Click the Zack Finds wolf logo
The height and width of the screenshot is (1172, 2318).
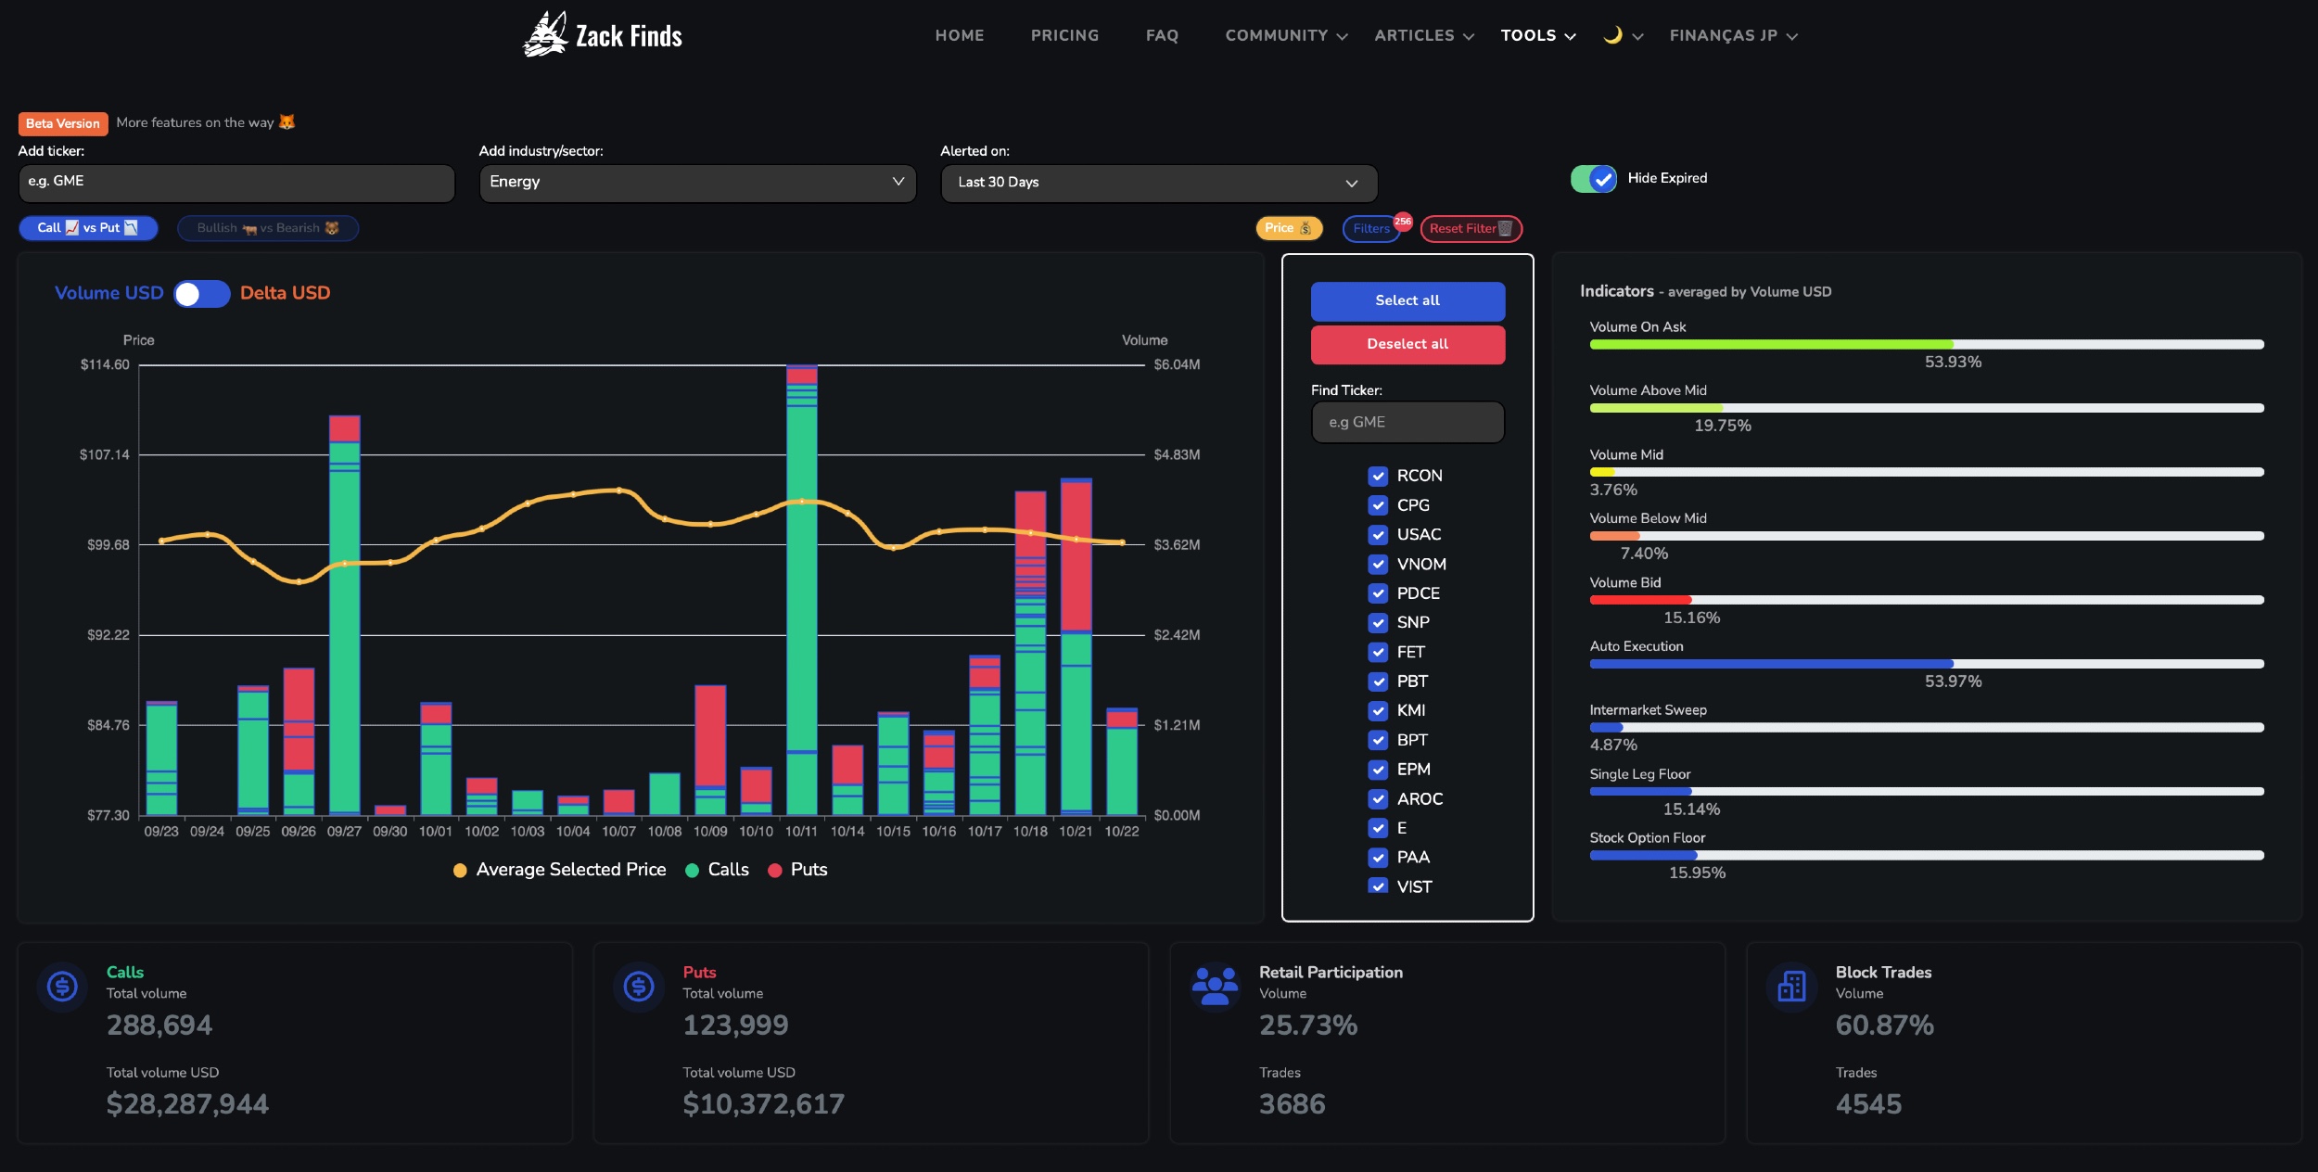[x=545, y=35]
